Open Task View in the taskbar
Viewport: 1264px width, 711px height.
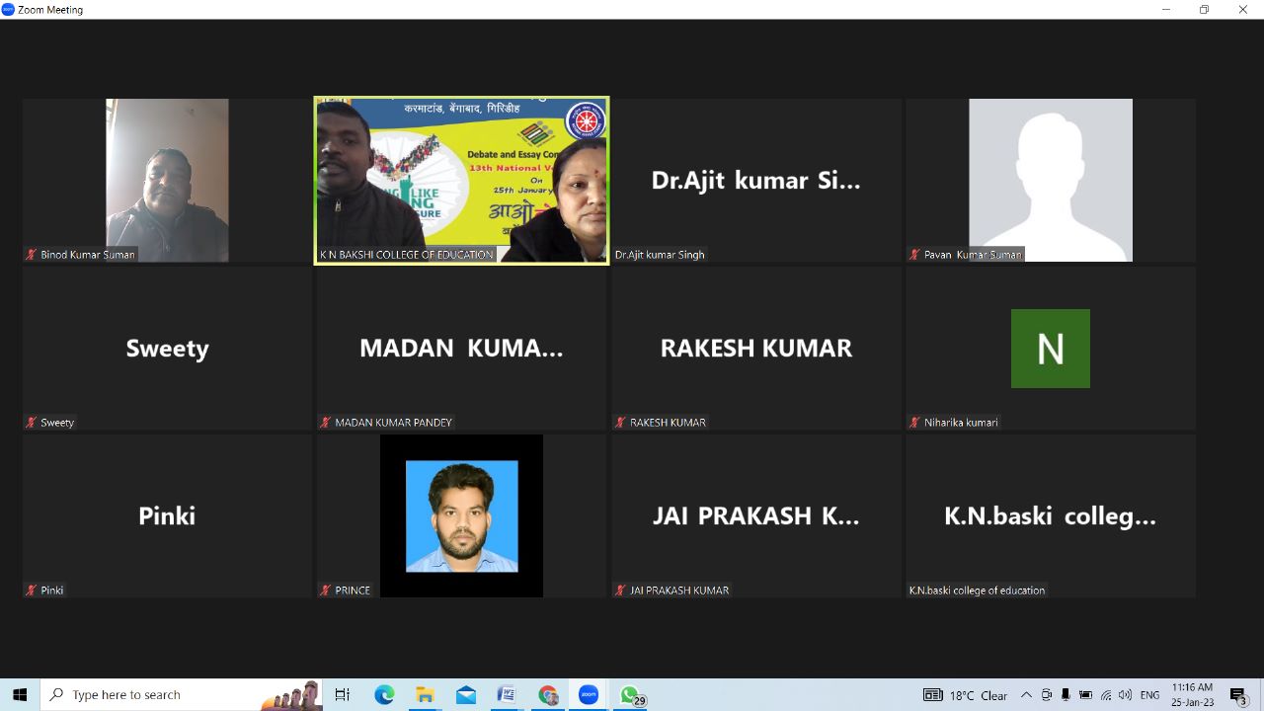pos(343,695)
